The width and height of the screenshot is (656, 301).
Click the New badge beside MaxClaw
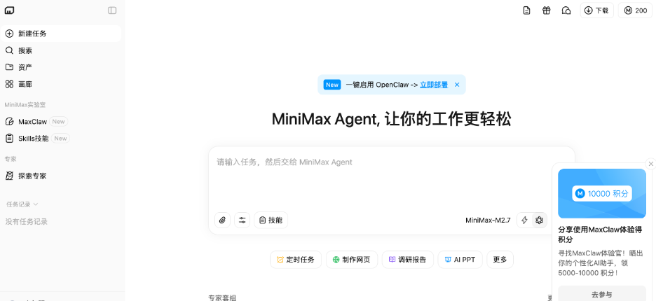coord(59,122)
